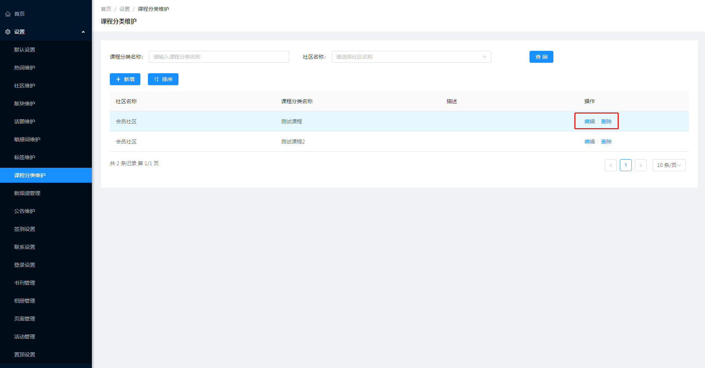Open 活动管理 sidebar item
The height and width of the screenshot is (368, 705).
click(x=25, y=337)
